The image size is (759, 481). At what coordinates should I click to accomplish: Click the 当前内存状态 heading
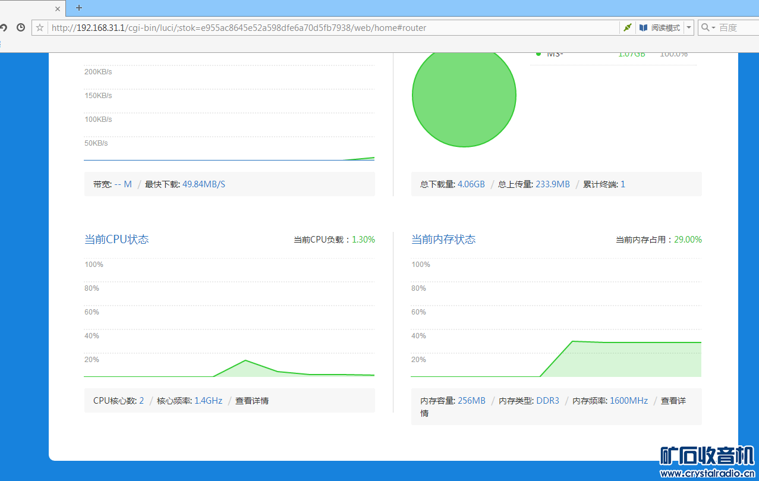(x=443, y=239)
